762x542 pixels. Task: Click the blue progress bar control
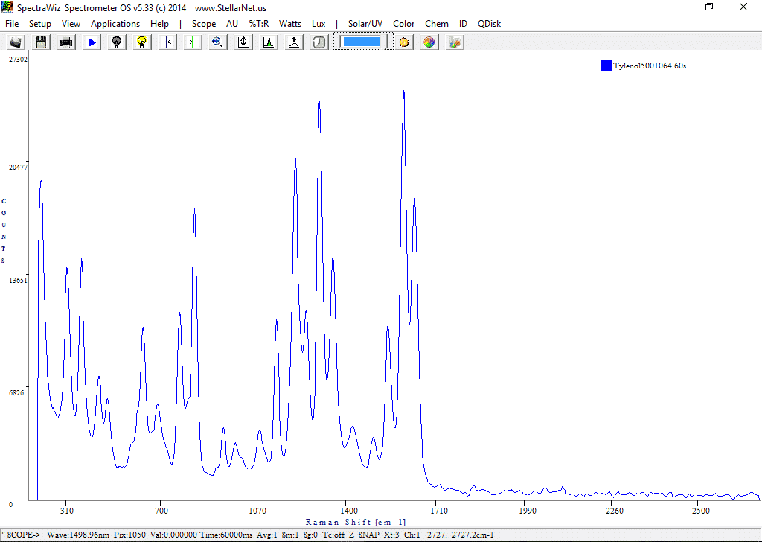click(x=361, y=42)
